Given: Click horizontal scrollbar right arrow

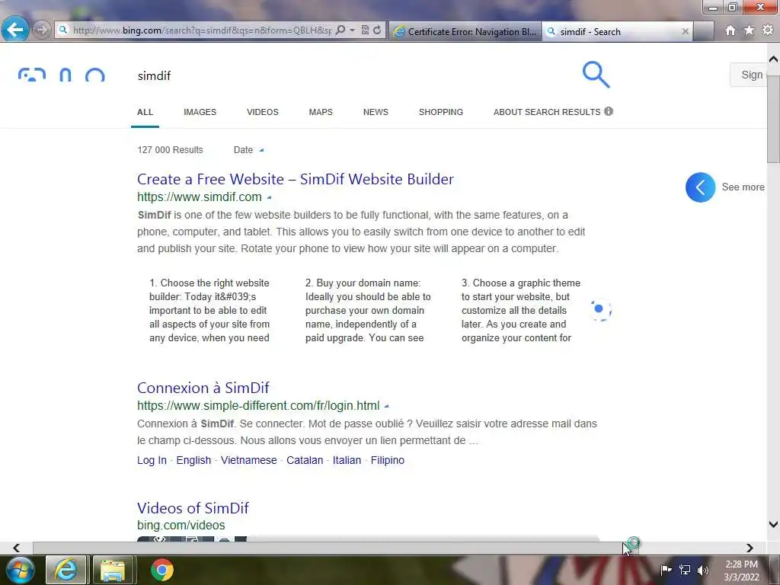Looking at the screenshot, I should coord(750,548).
